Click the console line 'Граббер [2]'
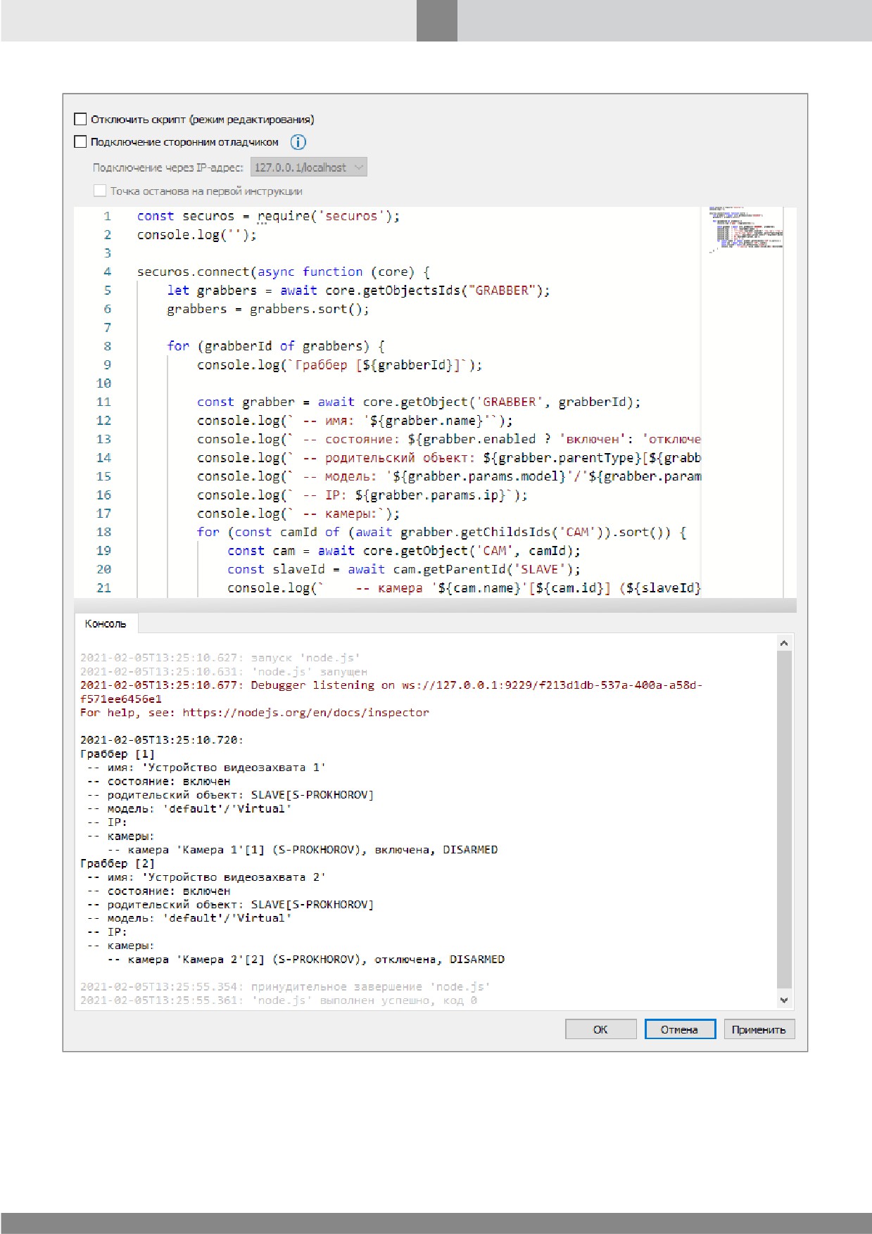Screen dimensions: 872x1234 click(x=118, y=863)
